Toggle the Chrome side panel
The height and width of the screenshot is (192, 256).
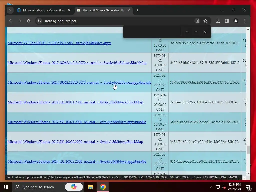(227, 21)
